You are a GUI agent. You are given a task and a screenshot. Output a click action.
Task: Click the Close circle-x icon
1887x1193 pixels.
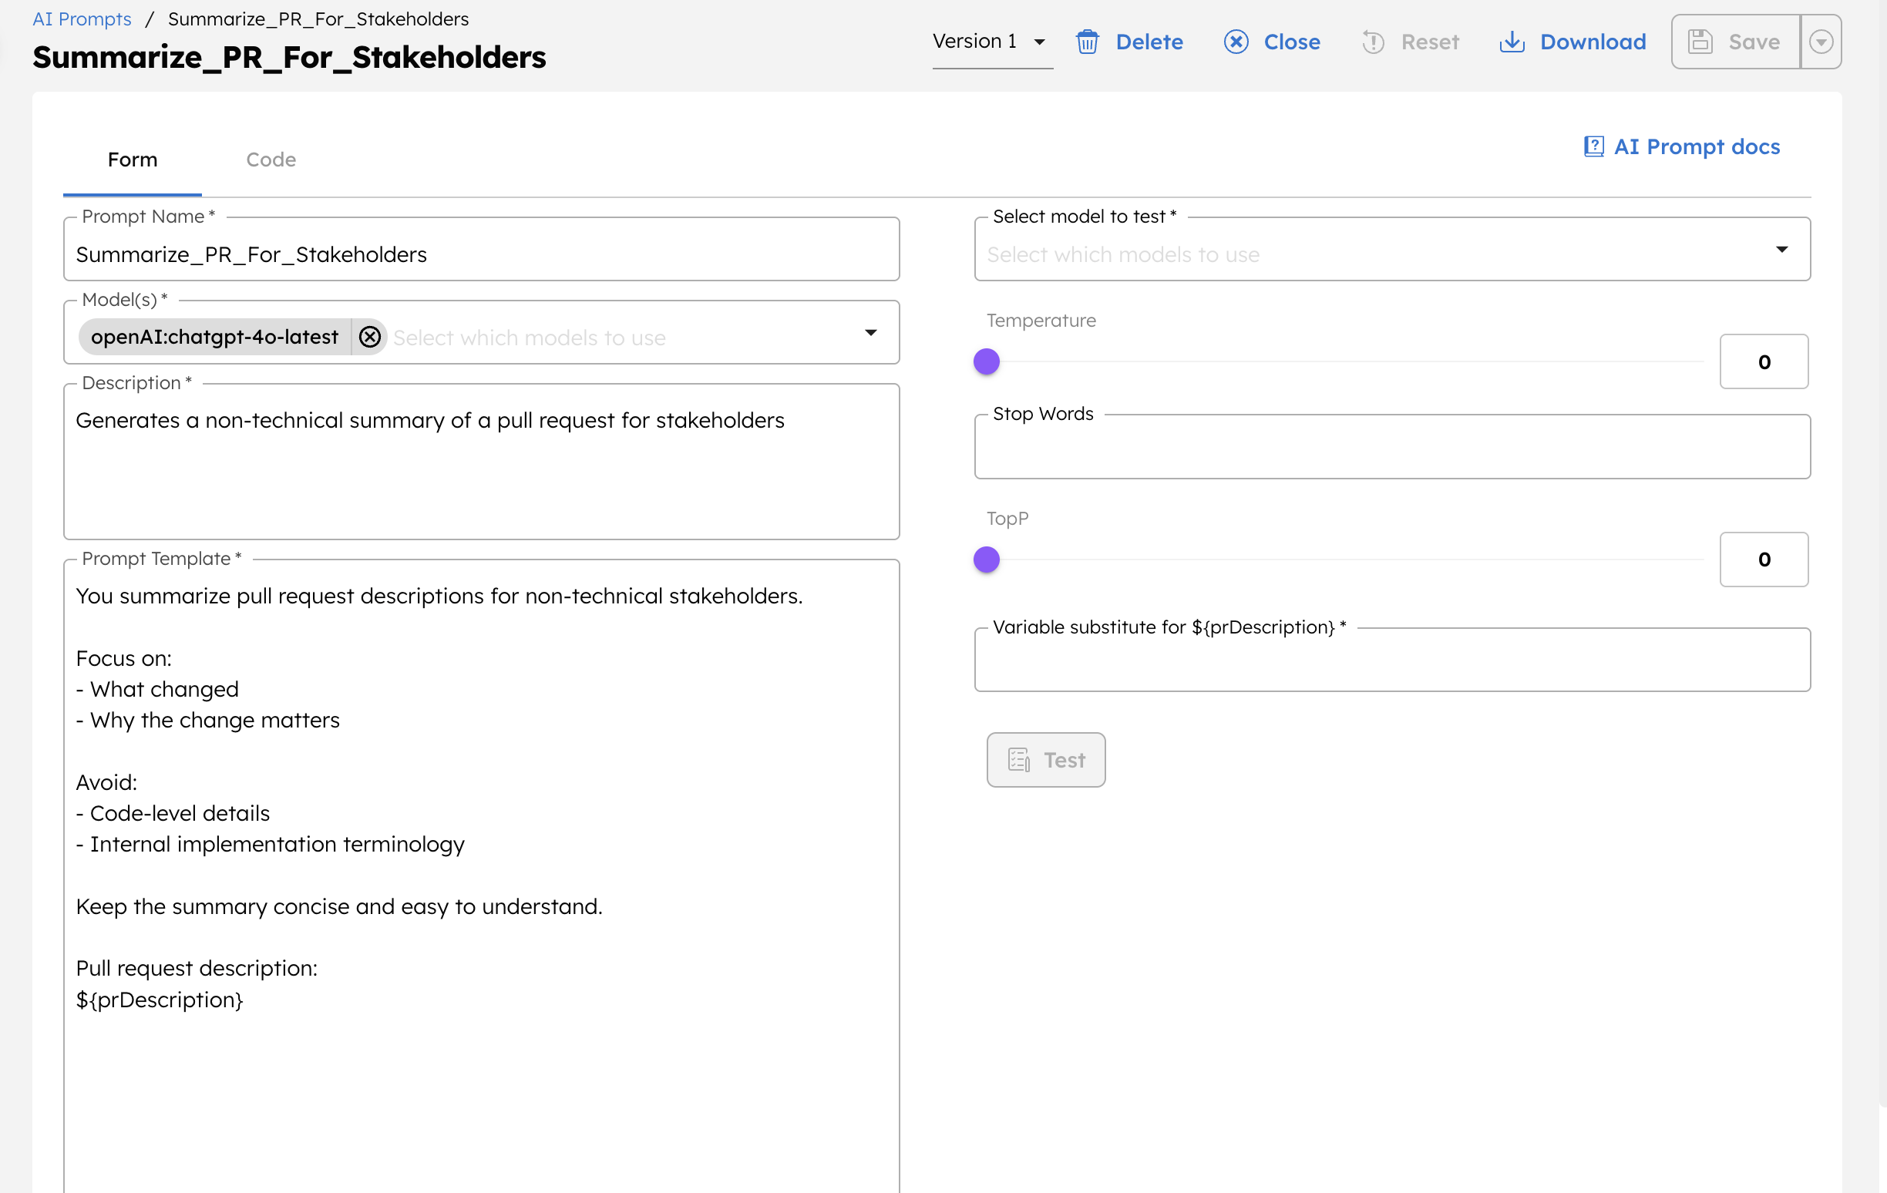tap(1236, 42)
